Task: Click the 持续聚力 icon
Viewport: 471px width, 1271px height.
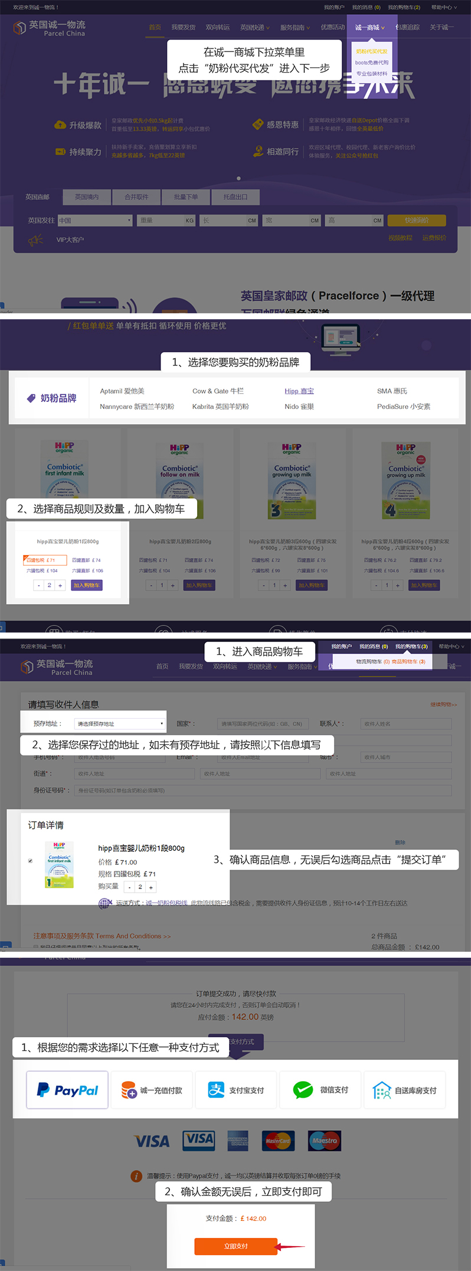Action: 60,151
